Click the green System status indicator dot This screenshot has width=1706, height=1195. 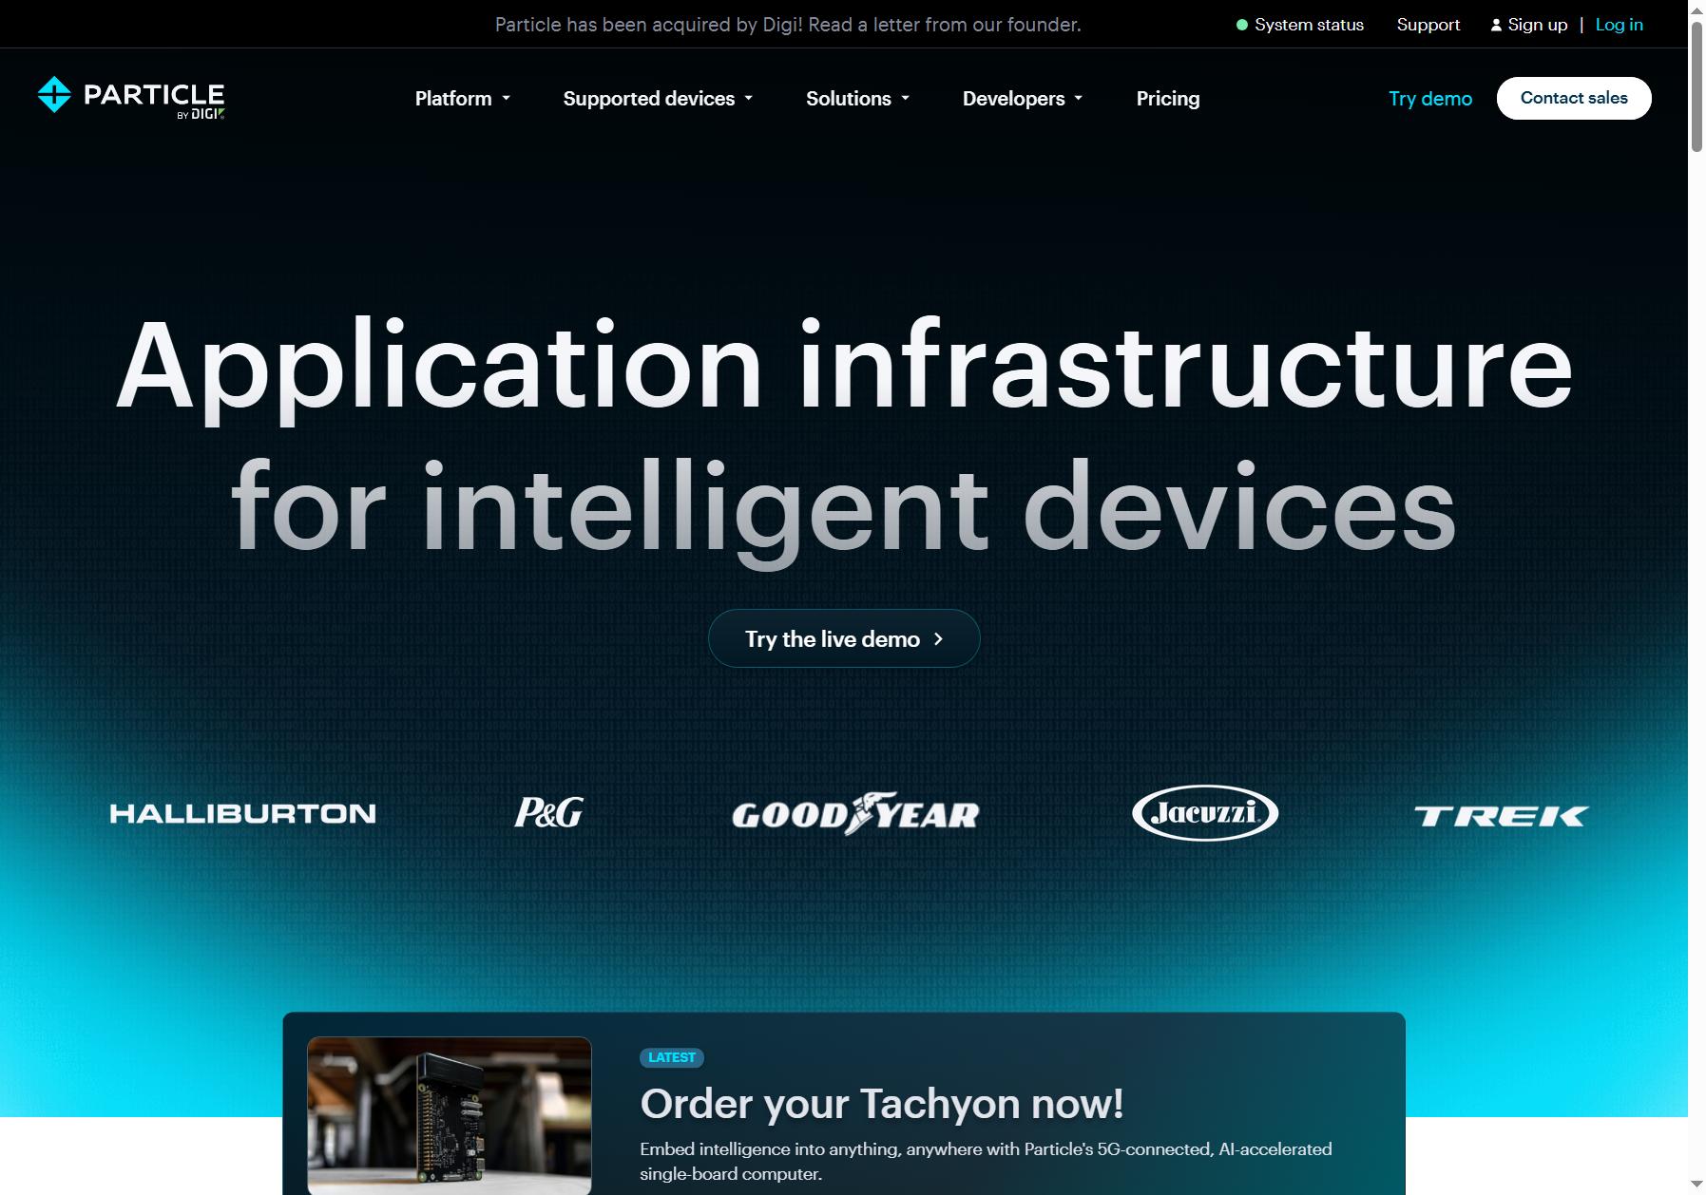coord(1241,25)
